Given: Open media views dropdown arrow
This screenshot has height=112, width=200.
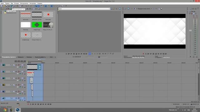Looking at the screenshot, I should 36,9.
